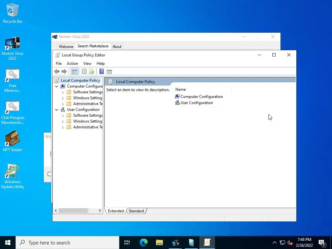The height and width of the screenshot is (249, 332).
Task: Click the Windows Update Utility desktop shortcut
Action: [x=13, y=176]
